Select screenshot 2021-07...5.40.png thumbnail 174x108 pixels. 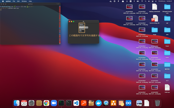(x=155, y=53)
